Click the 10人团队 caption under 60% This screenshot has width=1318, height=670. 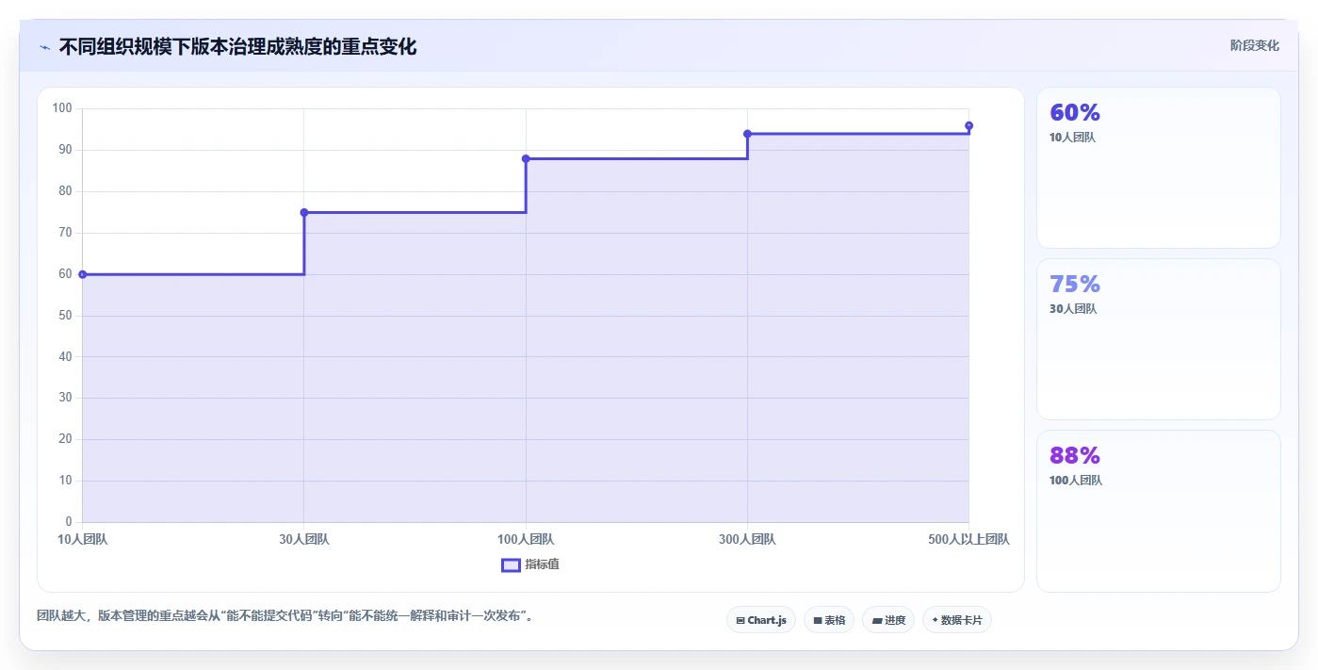(x=1072, y=138)
